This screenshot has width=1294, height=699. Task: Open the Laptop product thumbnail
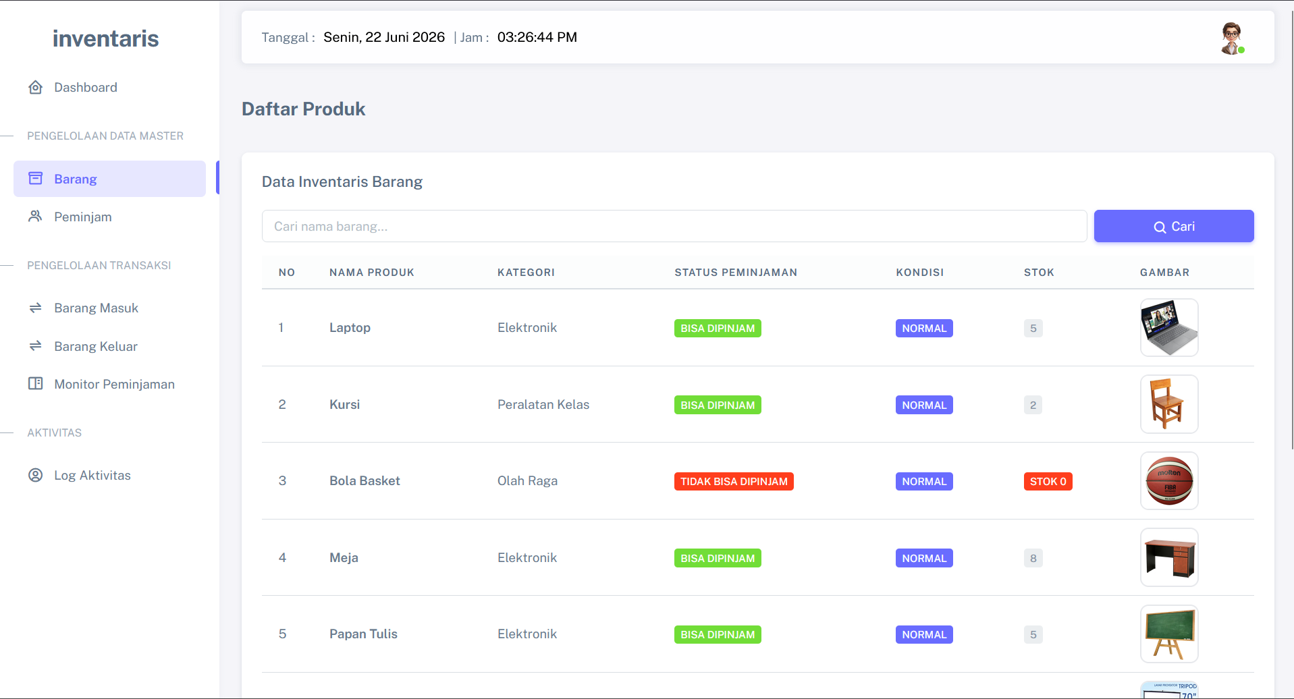(x=1169, y=327)
